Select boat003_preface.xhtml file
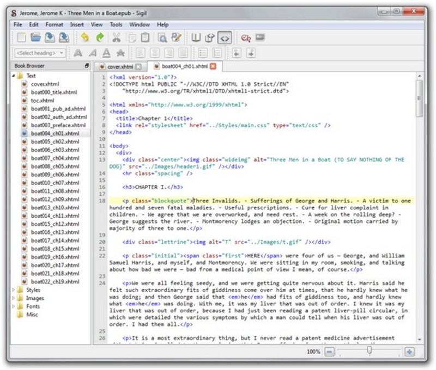 coord(58,125)
